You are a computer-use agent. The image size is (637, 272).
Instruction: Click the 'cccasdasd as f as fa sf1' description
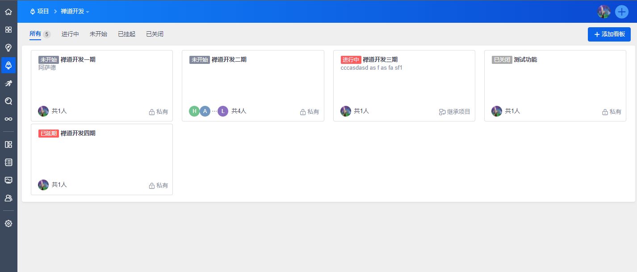click(372, 68)
